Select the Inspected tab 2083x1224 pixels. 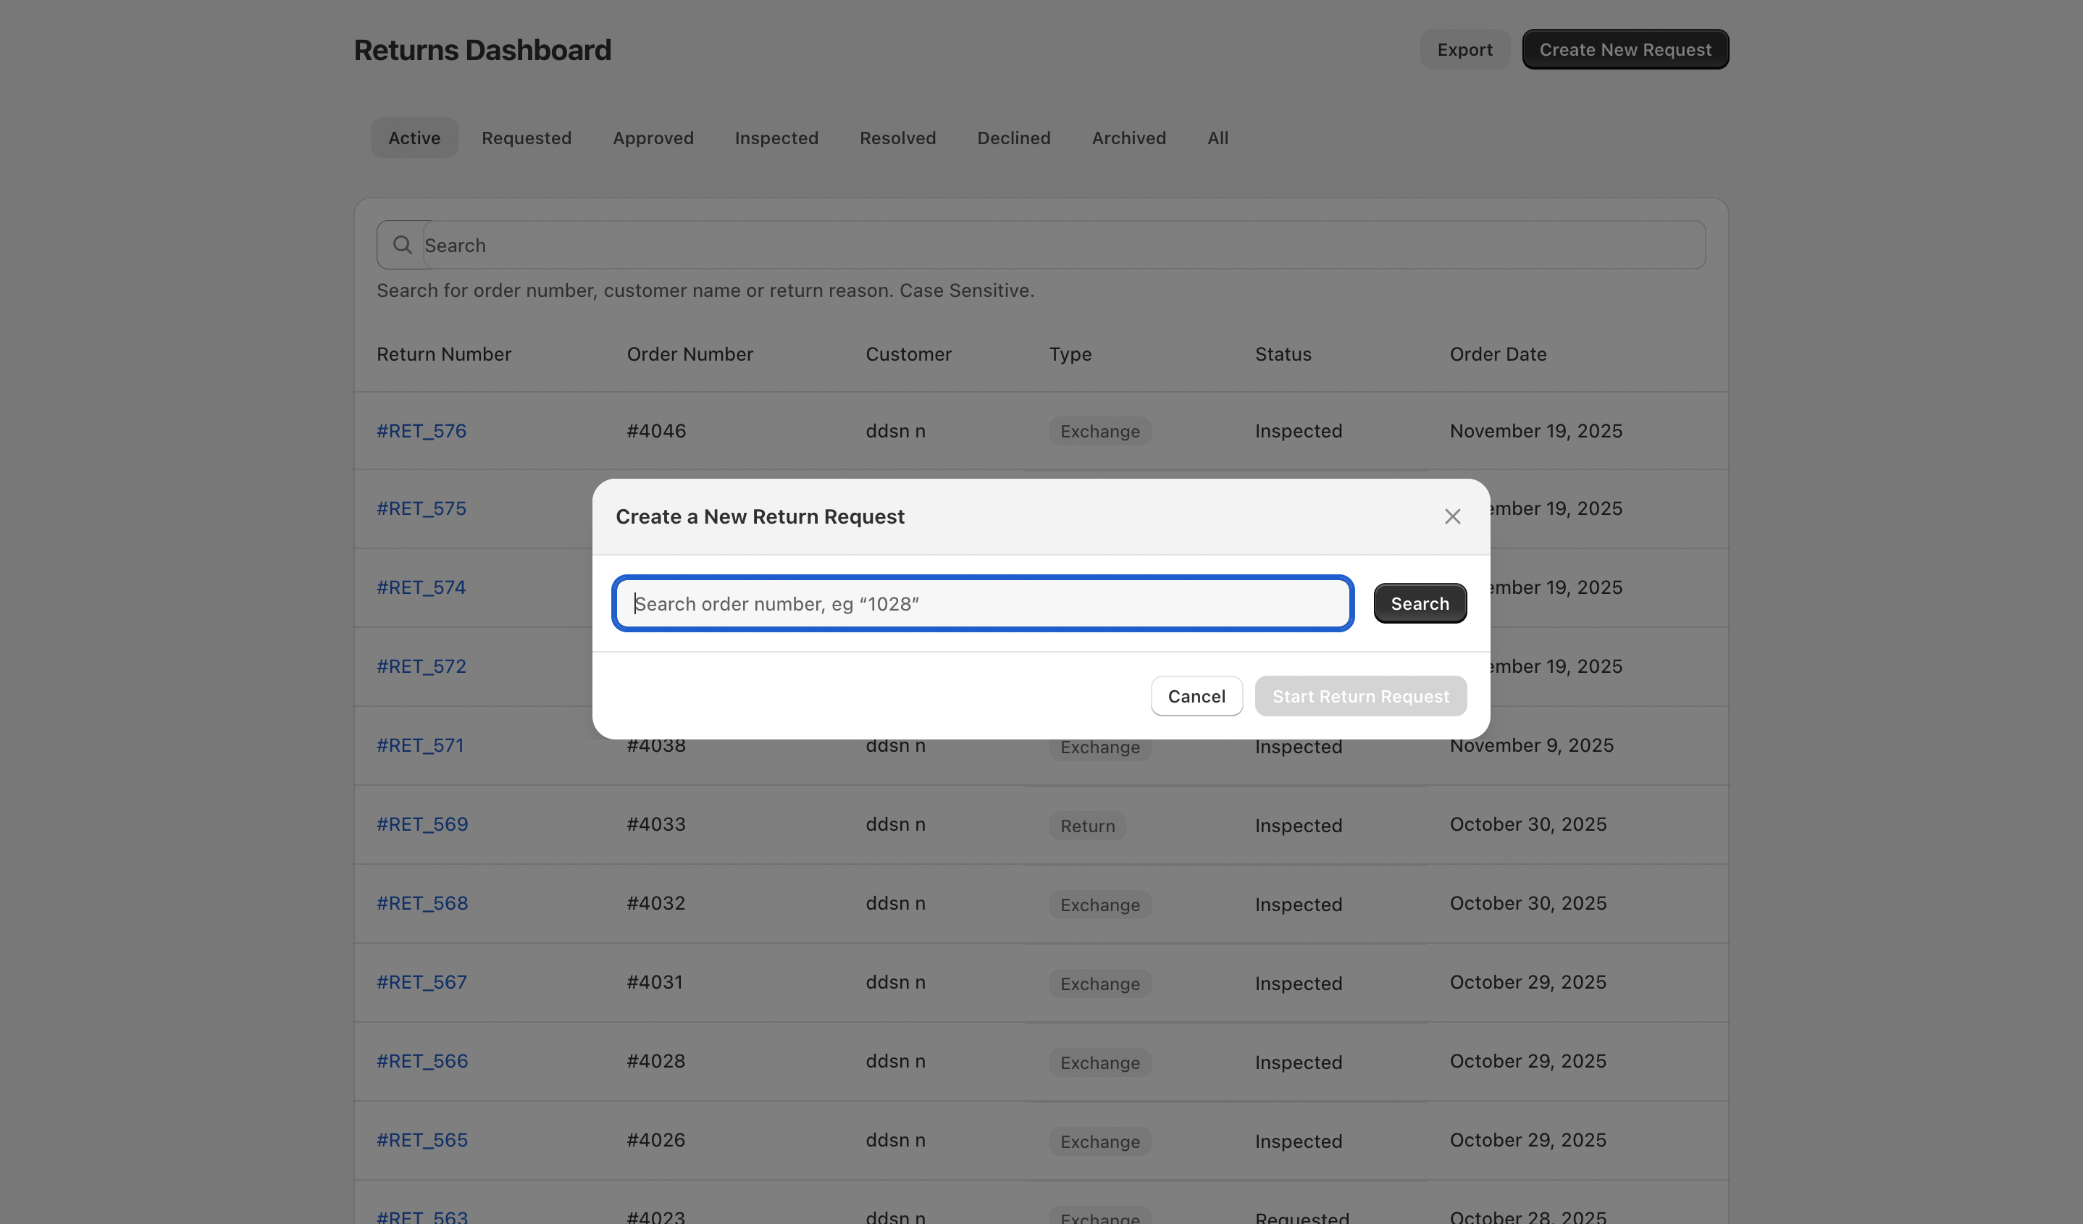click(x=776, y=138)
